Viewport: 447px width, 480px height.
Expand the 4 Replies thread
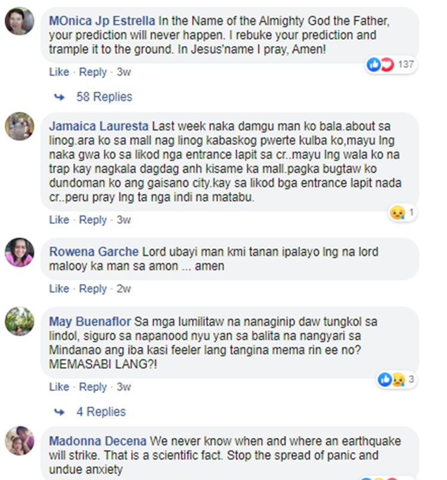pyautogui.click(x=101, y=412)
